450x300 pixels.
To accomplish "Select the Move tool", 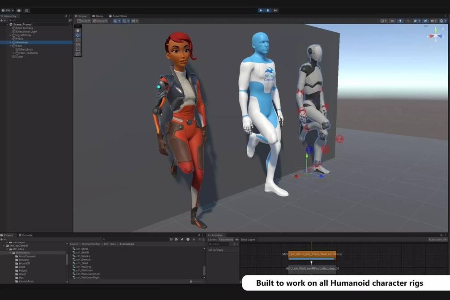I will [x=78, y=35].
